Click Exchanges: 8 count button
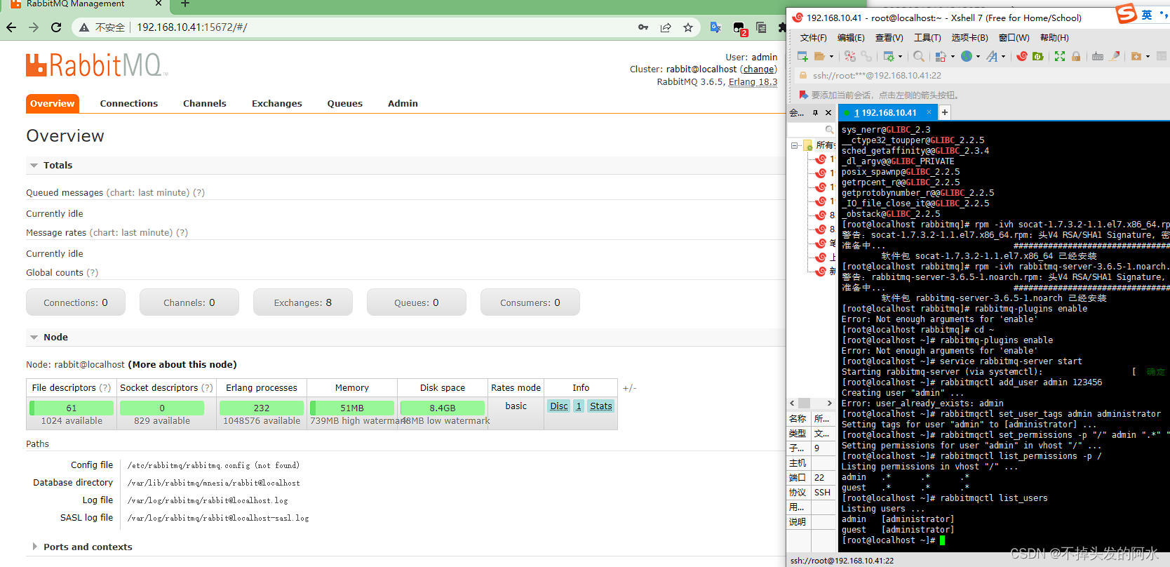The height and width of the screenshot is (567, 1170). pos(303,302)
